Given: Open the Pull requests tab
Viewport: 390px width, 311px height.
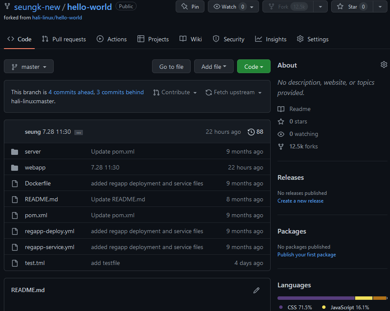Looking at the screenshot, I should tap(64, 39).
